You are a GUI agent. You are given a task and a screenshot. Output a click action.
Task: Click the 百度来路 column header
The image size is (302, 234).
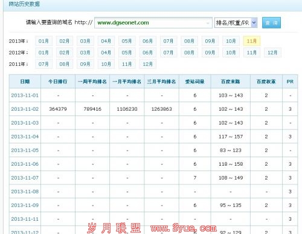click(231, 82)
